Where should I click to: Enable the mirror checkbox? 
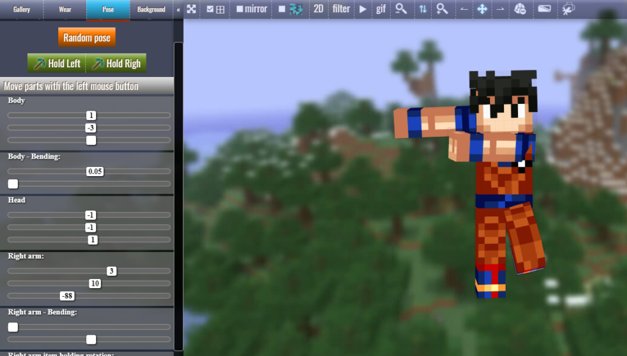tap(239, 9)
